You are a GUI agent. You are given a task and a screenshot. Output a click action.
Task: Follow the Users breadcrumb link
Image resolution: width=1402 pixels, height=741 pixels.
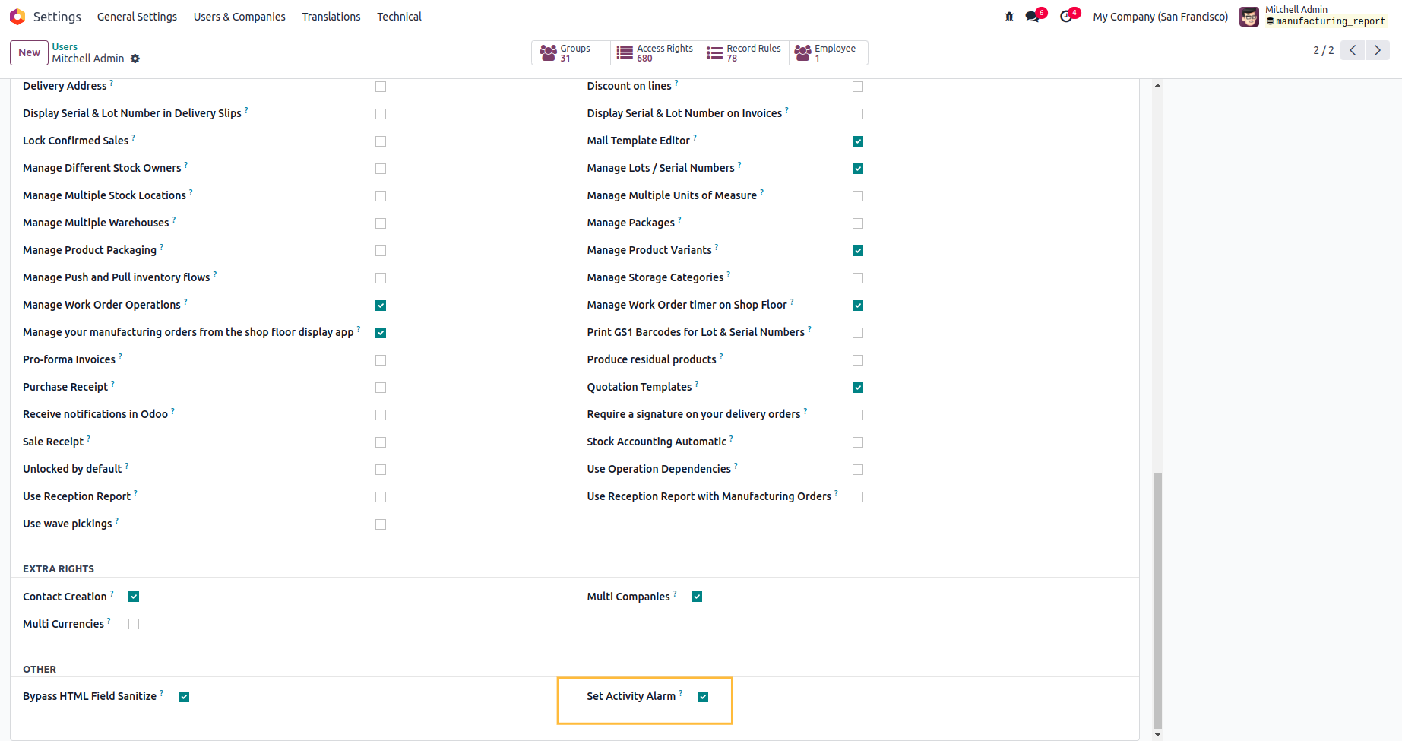click(65, 47)
